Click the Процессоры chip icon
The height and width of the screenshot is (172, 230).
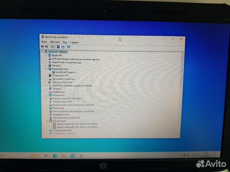tap(51, 121)
